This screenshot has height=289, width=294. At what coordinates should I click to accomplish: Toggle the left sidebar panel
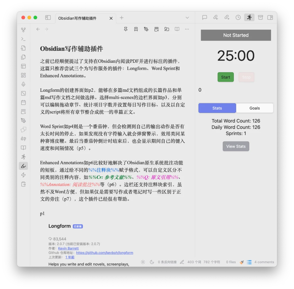[x=48, y=18]
